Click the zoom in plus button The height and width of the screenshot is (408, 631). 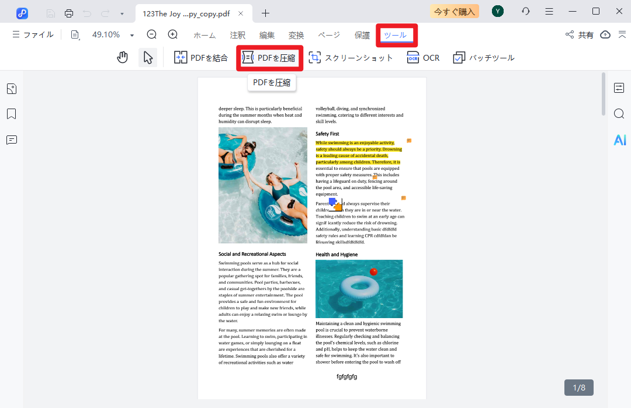click(x=173, y=34)
